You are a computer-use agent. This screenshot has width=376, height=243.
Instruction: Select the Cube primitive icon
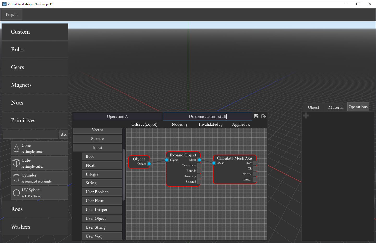click(16, 163)
